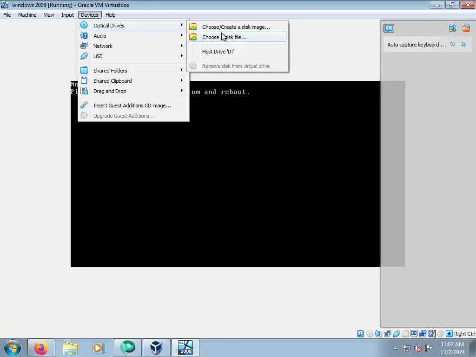The width and height of the screenshot is (476, 357).
Task: Click the hard disk status bar indicator
Action: [x=360, y=334]
